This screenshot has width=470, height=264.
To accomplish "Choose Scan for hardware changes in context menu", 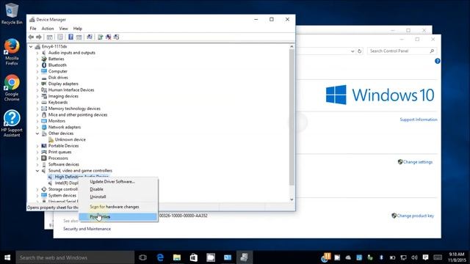I will point(118,207).
